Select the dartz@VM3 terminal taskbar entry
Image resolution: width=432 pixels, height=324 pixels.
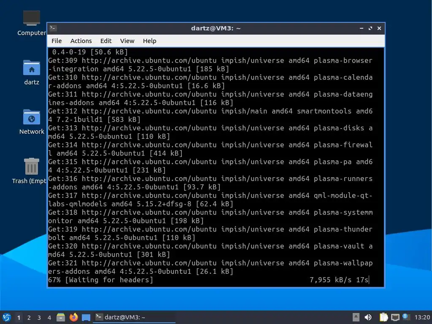point(134,317)
